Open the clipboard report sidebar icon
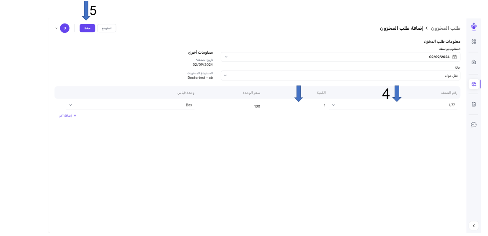488x236 pixels. tap(474, 104)
